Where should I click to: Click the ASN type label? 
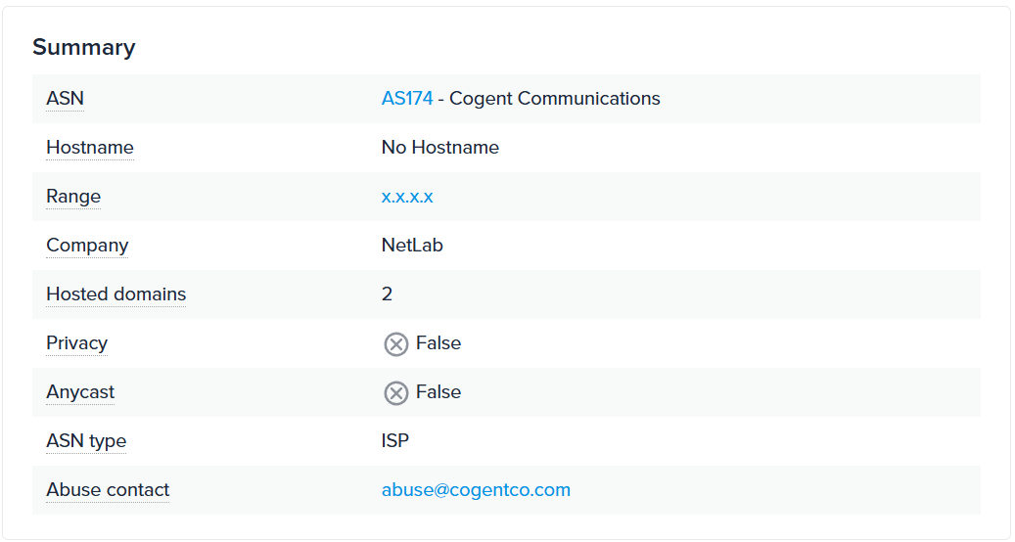click(86, 441)
